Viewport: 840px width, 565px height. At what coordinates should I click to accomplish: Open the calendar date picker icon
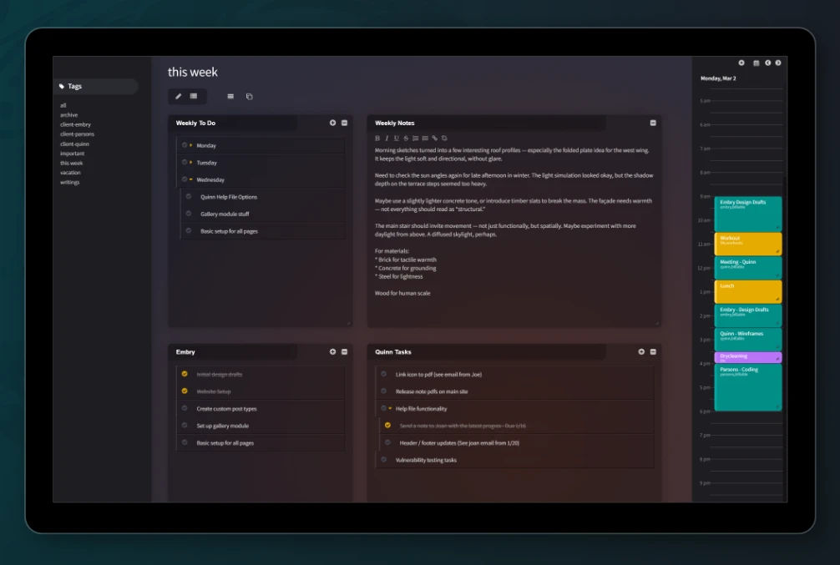click(x=757, y=63)
